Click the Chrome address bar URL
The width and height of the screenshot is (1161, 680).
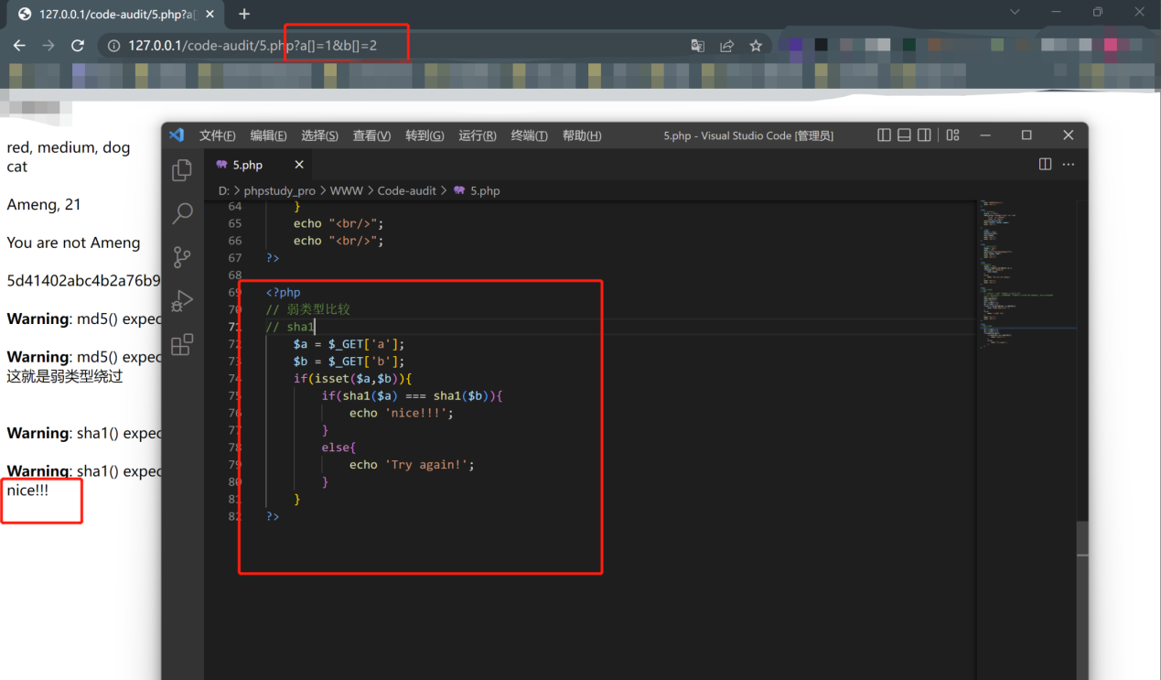pos(253,46)
